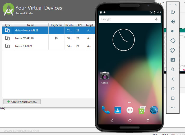Click the emulator sidebar home circle
Screen dimensions: 185x135
coord(173,89)
